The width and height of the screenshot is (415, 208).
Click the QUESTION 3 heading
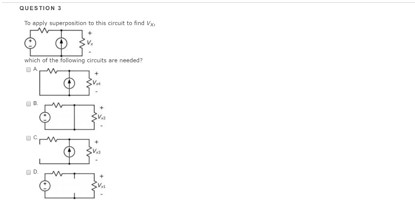coord(40,8)
